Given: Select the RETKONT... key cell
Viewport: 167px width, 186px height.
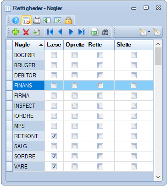Looking at the screenshot, I should (x=28, y=136).
